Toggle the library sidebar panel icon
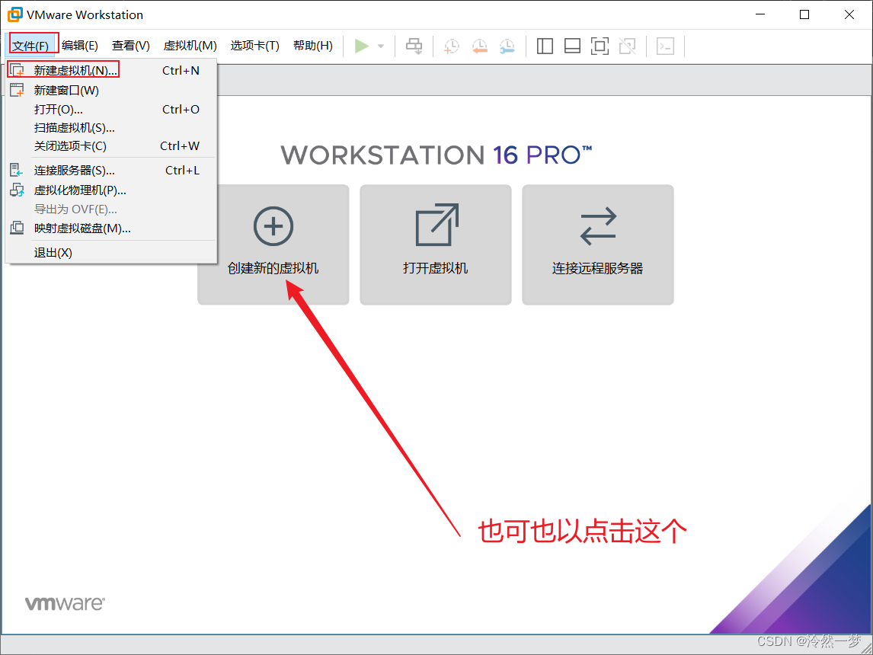 [545, 46]
